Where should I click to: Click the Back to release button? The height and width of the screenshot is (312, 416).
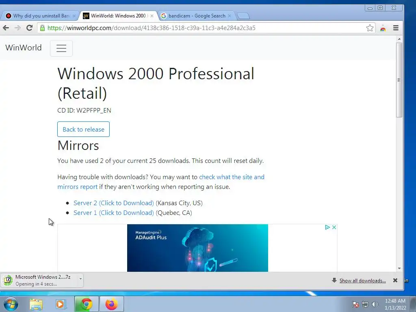click(x=83, y=129)
